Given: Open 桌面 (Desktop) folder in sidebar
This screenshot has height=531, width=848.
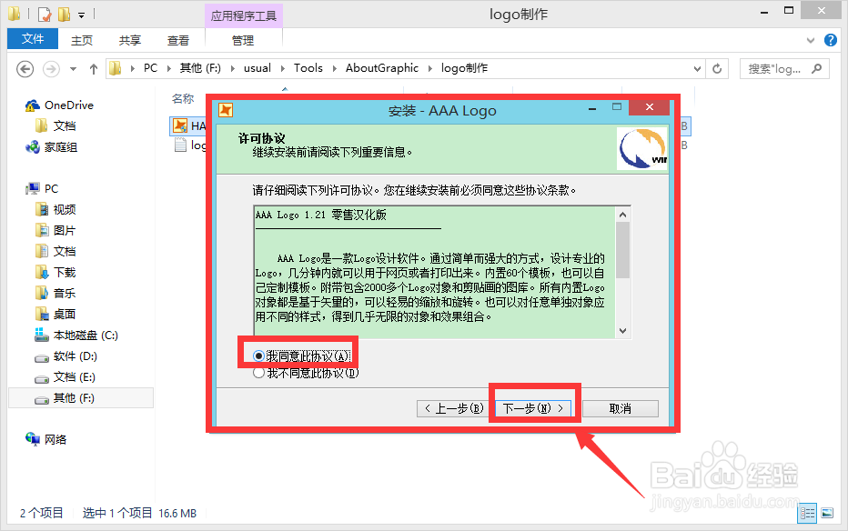Looking at the screenshot, I should click(x=56, y=315).
